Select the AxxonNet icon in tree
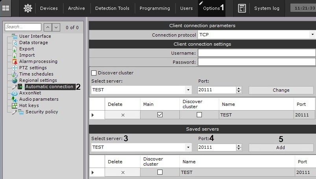Screen dimensions: 316x179 pyautogui.click(x=15, y=93)
